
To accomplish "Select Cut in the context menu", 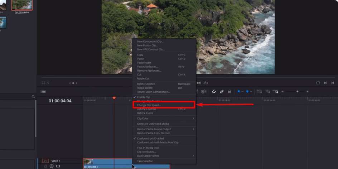I will [x=164, y=74].
